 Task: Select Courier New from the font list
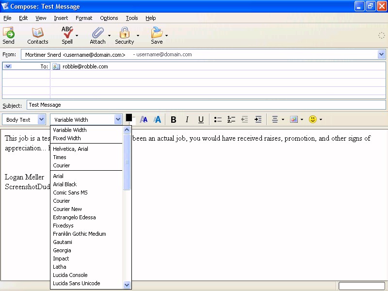[x=86, y=209]
